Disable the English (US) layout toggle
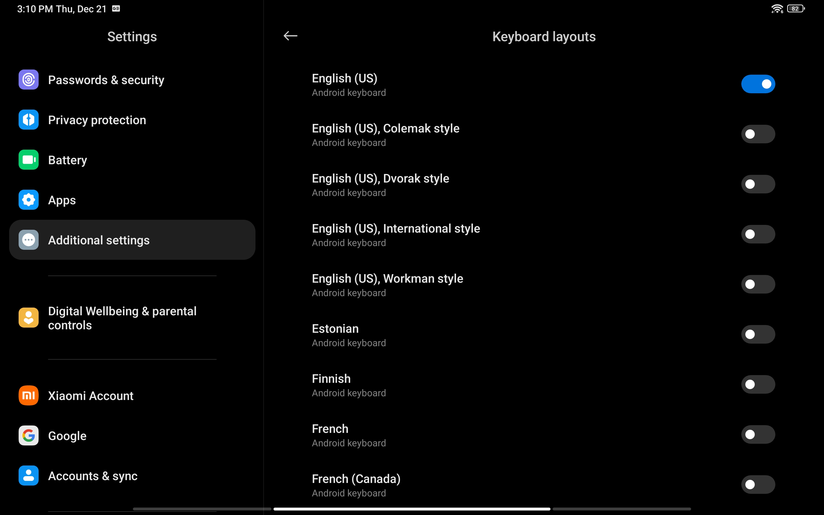The width and height of the screenshot is (824, 515). pyautogui.click(x=758, y=84)
